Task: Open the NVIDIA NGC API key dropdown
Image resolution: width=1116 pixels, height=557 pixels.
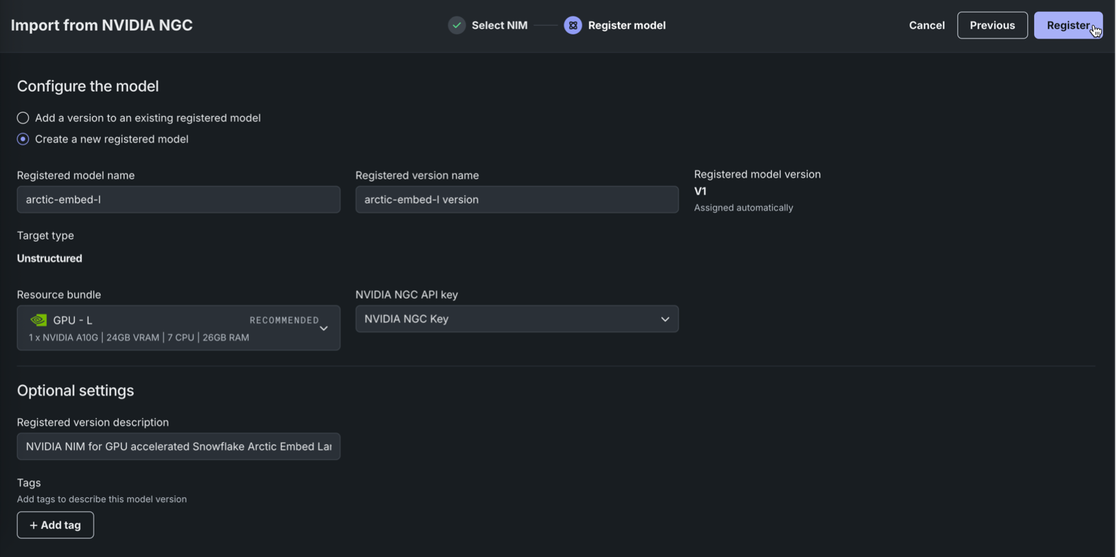Action: pos(516,319)
